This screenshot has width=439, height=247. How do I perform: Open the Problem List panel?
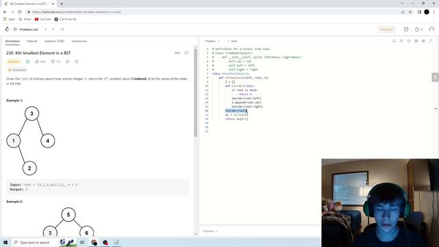pos(26,30)
